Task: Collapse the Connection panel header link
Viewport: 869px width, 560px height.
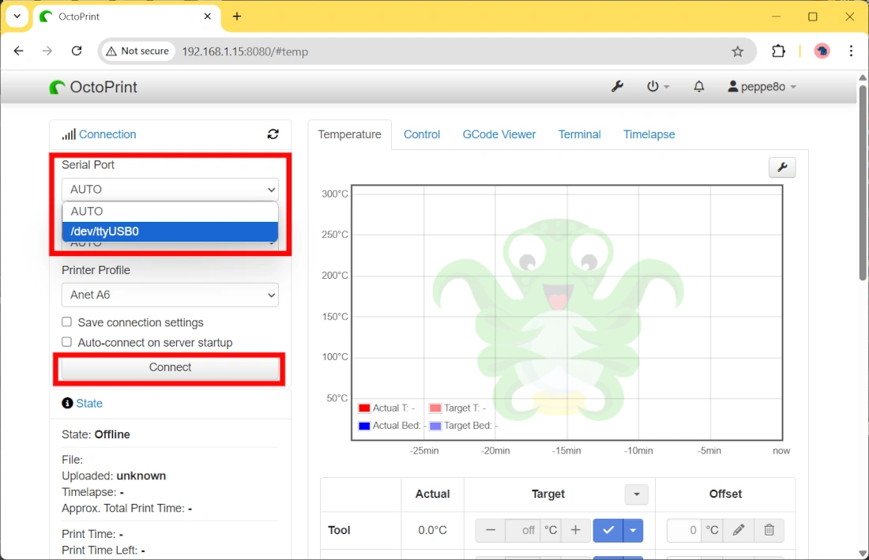Action: coord(107,134)
